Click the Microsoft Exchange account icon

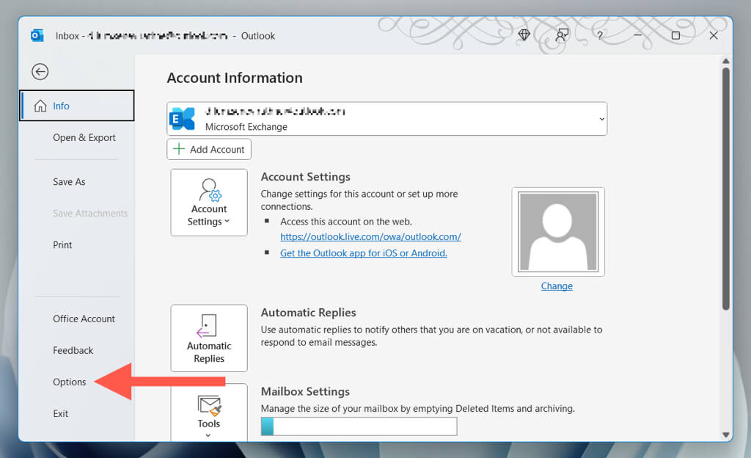coord(182,119)
